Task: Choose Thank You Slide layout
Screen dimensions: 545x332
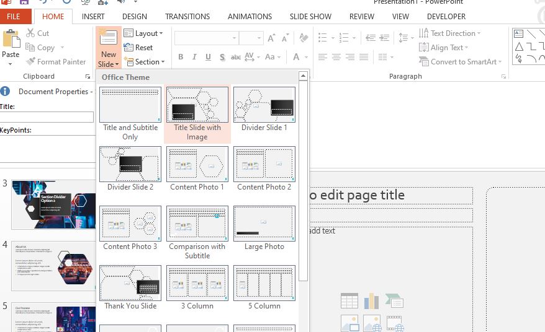Action: pos(130,288)
